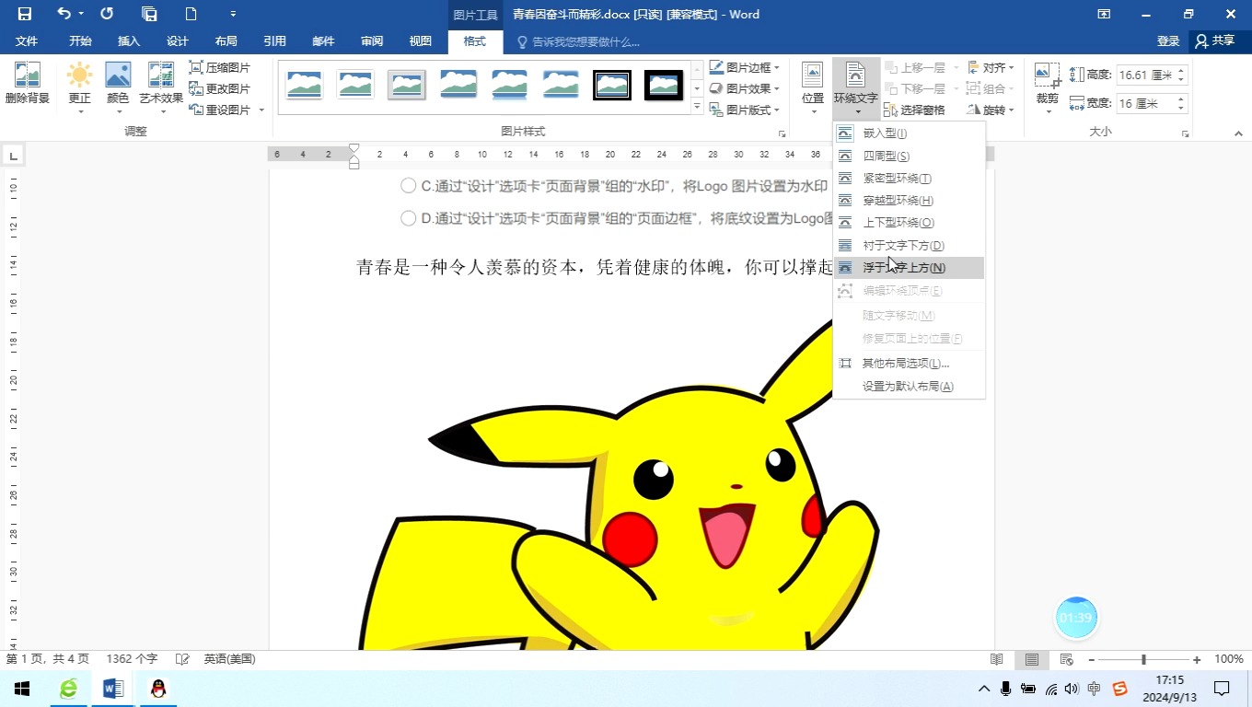Click the width value field 16 厘米
Image resolution: width=1252 pixels, height=707 pixels.
1146,103
